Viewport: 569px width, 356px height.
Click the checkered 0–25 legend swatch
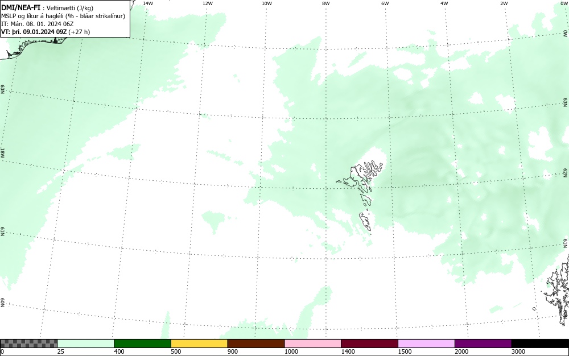coord(29,343)
